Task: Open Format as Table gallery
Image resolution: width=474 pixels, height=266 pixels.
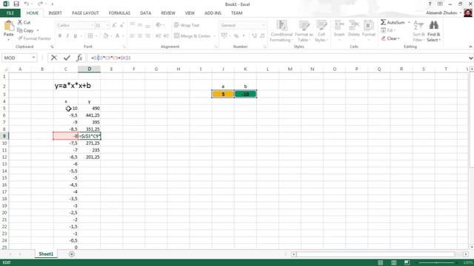Action: pyautogui.click(x=304, y=31)
